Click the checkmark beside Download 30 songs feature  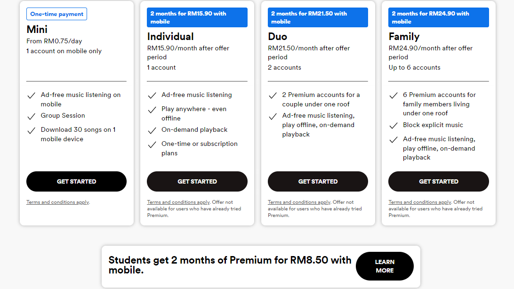[31, 130]
